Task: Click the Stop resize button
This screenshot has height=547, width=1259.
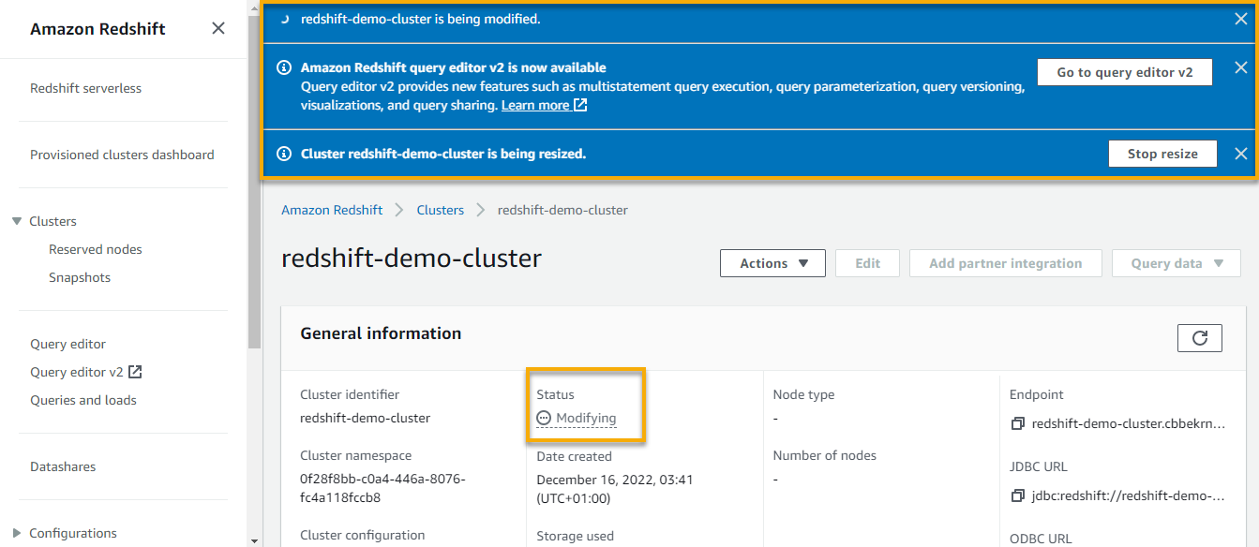Action: [1162, 154]
